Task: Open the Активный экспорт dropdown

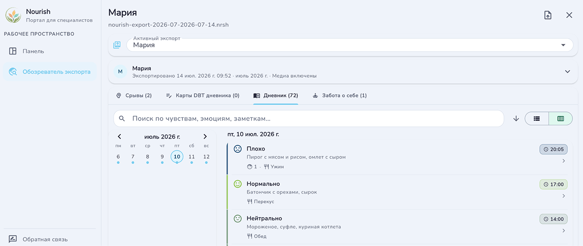Action: (349, 45)
